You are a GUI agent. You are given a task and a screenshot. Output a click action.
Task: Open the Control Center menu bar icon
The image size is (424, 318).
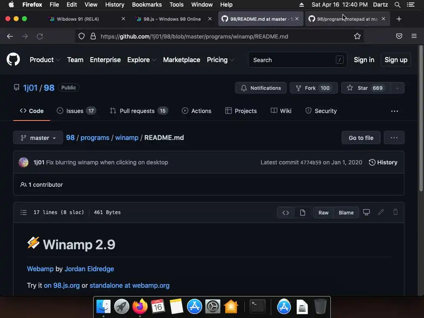410,5
